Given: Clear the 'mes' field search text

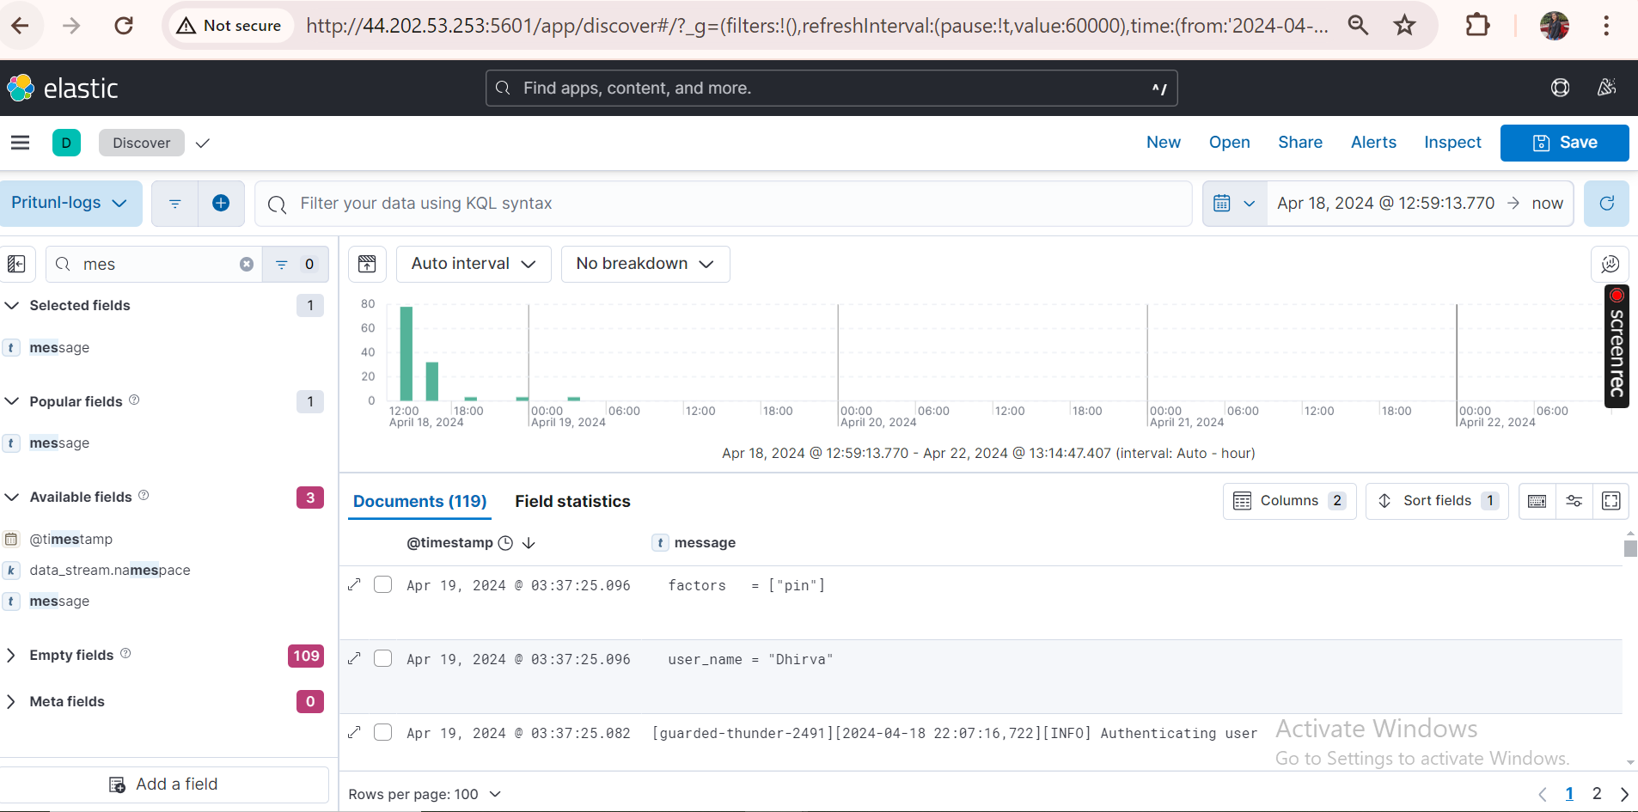Looking at the screenshot, I should [247, 265].
